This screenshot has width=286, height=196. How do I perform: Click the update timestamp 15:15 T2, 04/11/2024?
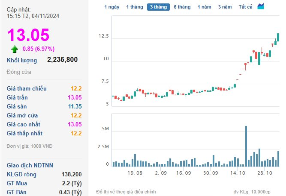pyautogui.click(x=33, y=16)
